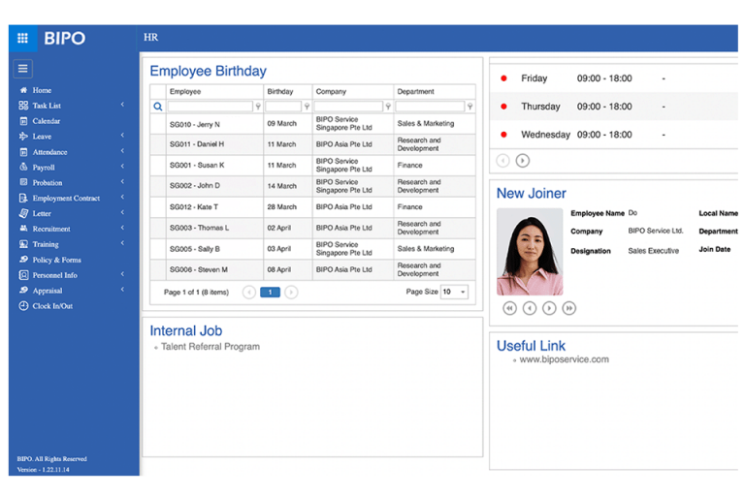
Task: Click the Appraisal sidebar icon
Action: pyautogui.click(x=23, y=290)
